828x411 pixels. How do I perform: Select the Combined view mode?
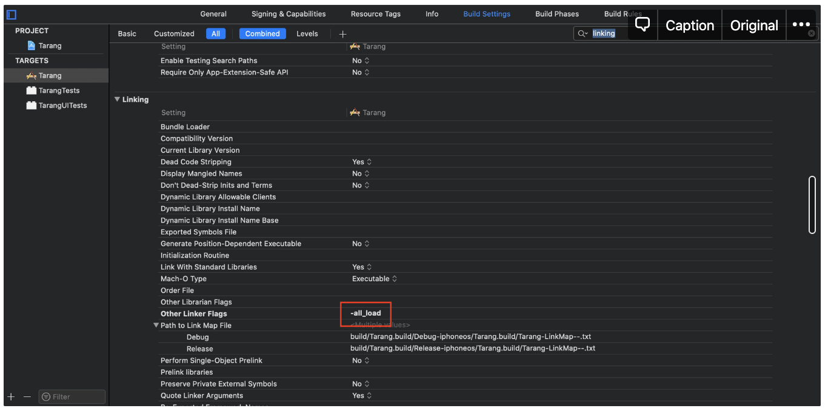pyautogui.click(x=262, y=34)
